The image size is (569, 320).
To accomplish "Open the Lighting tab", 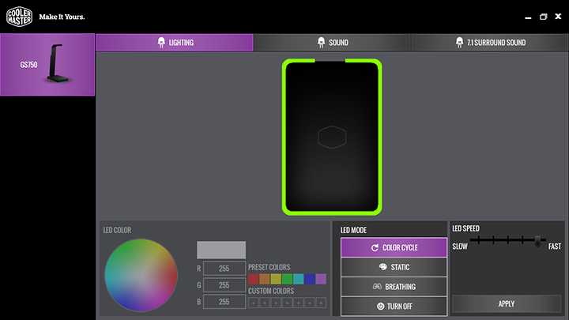I will click(x=175, y=43).
